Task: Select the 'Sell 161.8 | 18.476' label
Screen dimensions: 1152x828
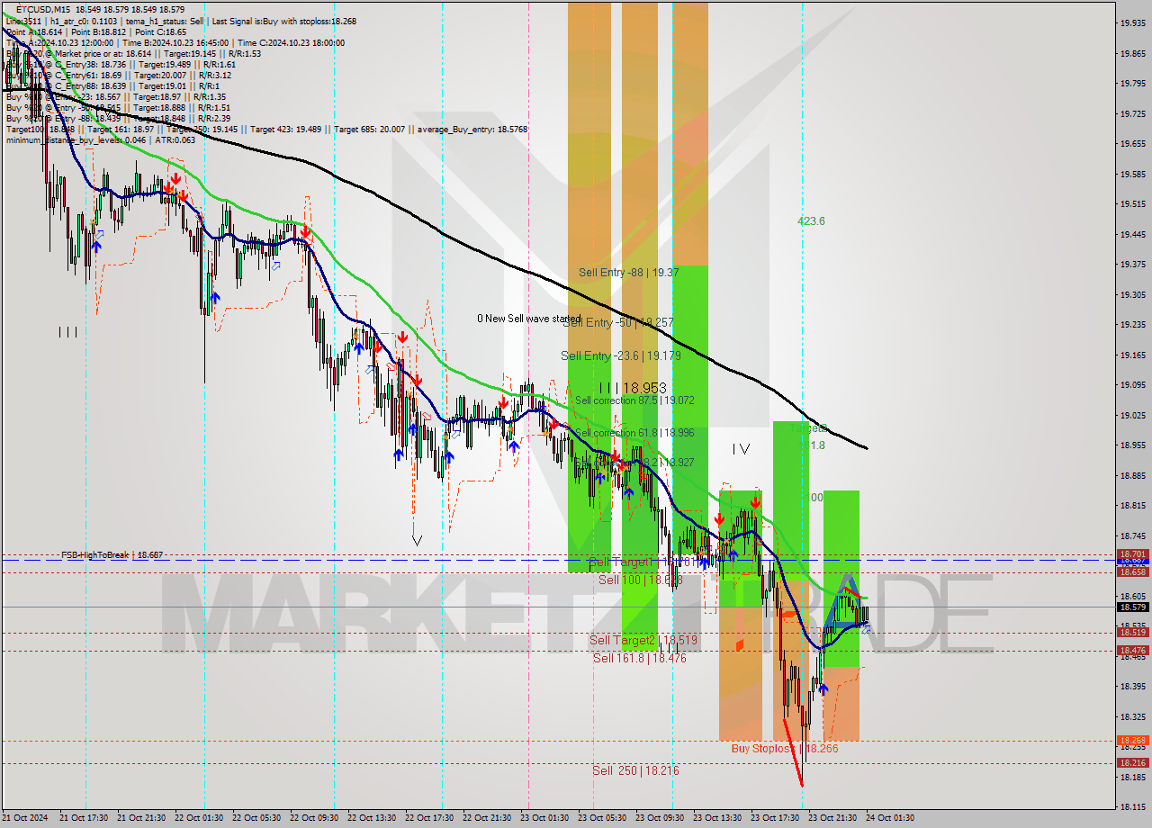Action: 640,658
